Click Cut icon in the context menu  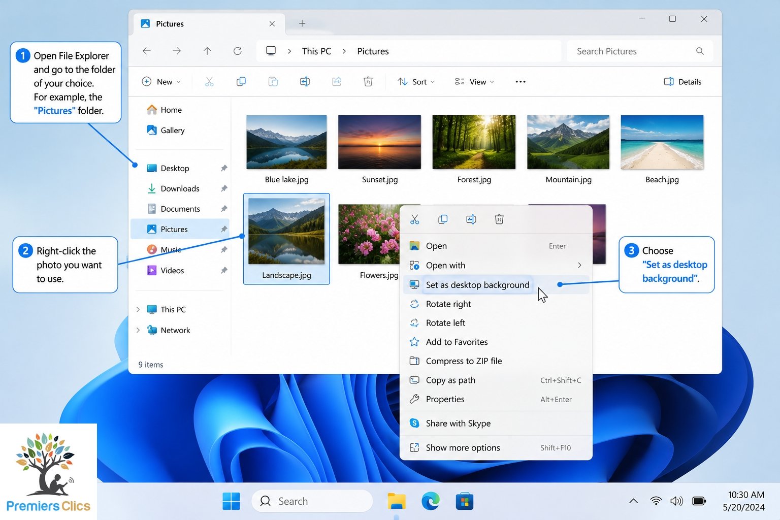point(415,219)
